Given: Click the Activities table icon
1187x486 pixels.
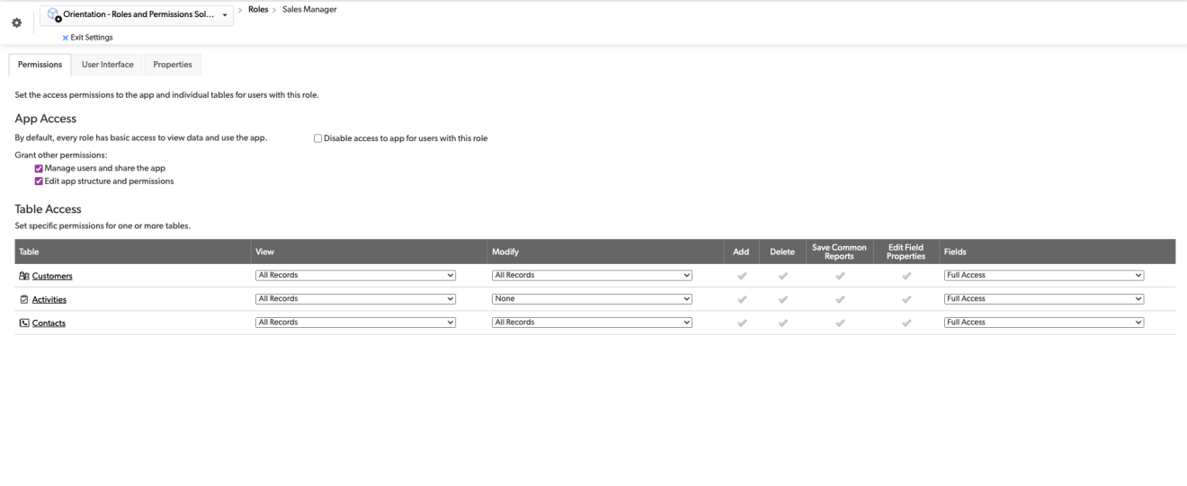Looking at the screenshot, I should [x=23, y=299].
